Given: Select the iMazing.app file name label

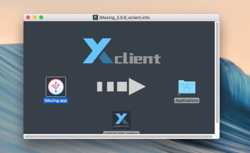Looking at the screenshot, I should tap(56, 101).
